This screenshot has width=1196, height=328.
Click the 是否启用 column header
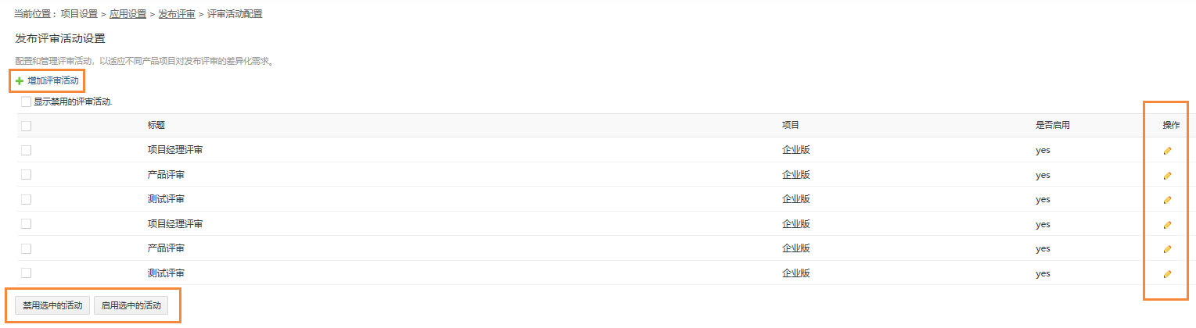(x=1053, y=126)
